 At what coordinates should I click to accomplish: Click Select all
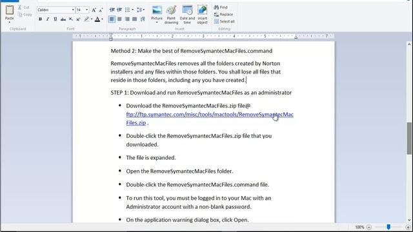click(x=225, y=21)
